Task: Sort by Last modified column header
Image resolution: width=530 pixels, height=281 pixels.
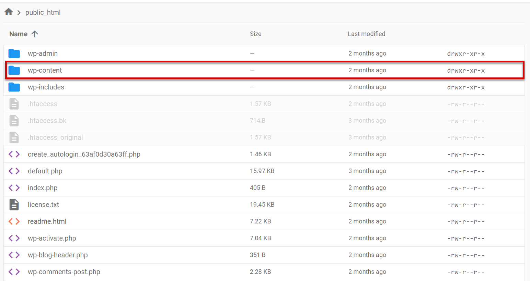Action: (366, 34)
